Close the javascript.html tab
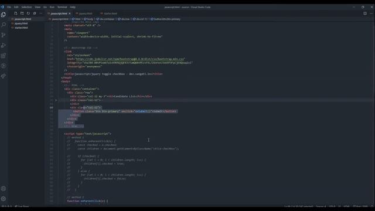Image resolution: width=375 pixels, height=211 pixels. pos(70,13)
